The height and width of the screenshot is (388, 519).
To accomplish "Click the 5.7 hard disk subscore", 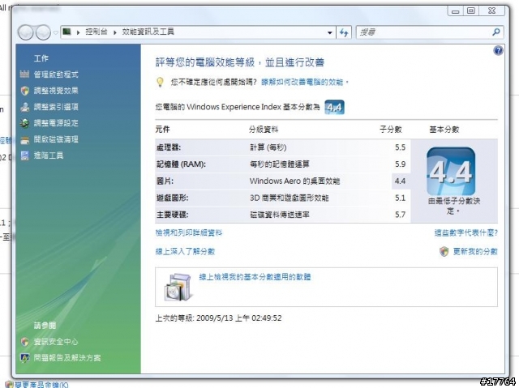I will (x=400, y=215).
